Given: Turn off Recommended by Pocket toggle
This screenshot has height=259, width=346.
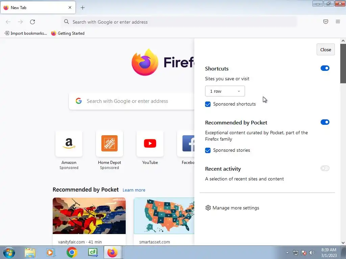Looking at the screenshot, I should [325, 122].
